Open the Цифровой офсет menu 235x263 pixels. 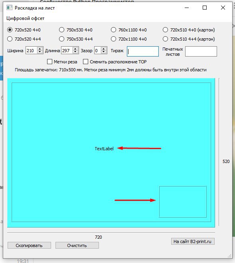[x=26, y=18]
